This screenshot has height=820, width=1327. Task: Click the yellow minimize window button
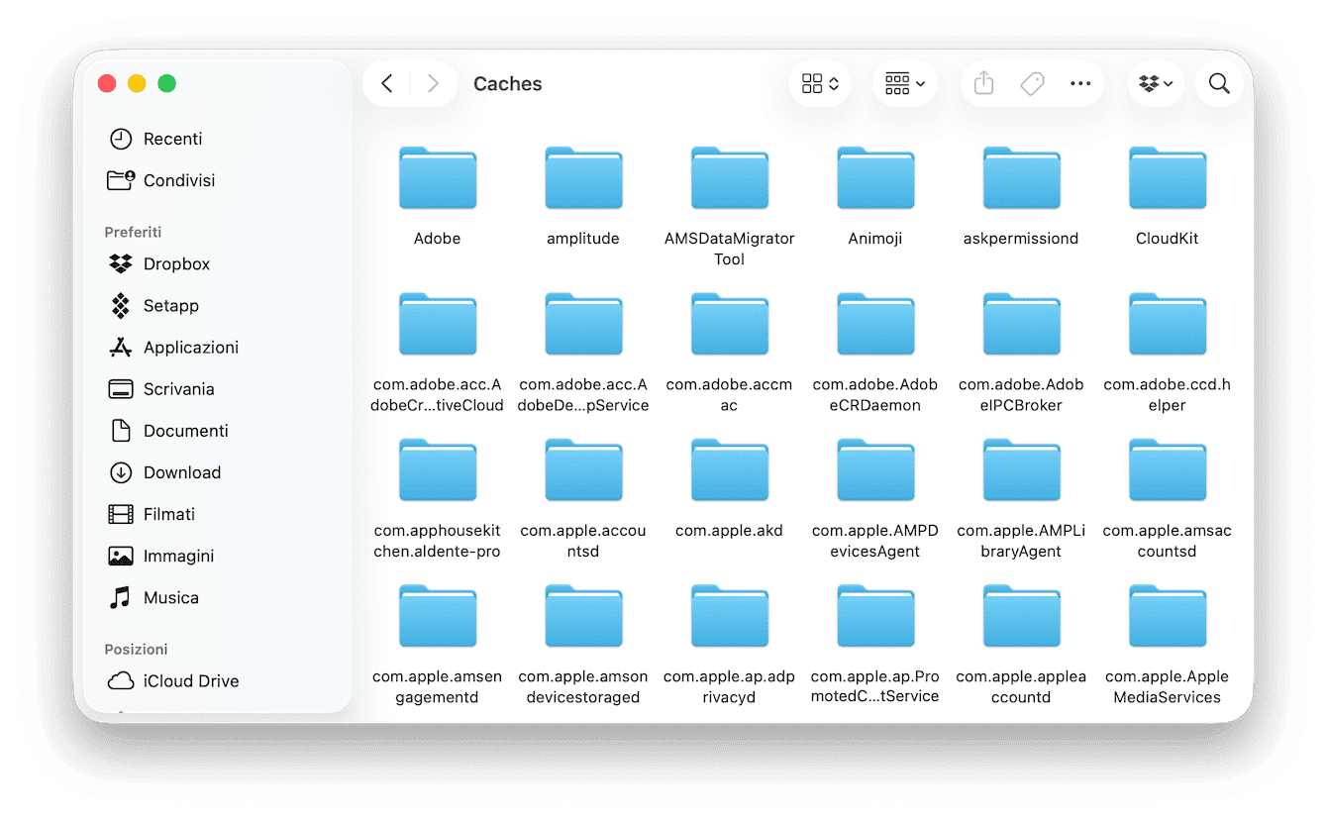click(x=137, y=84)
